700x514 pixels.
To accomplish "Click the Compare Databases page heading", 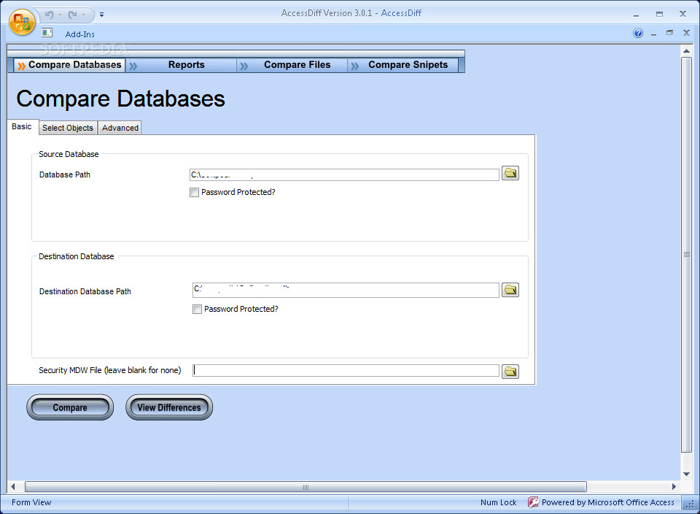I will pyautogui.click(x=120, y=99).
